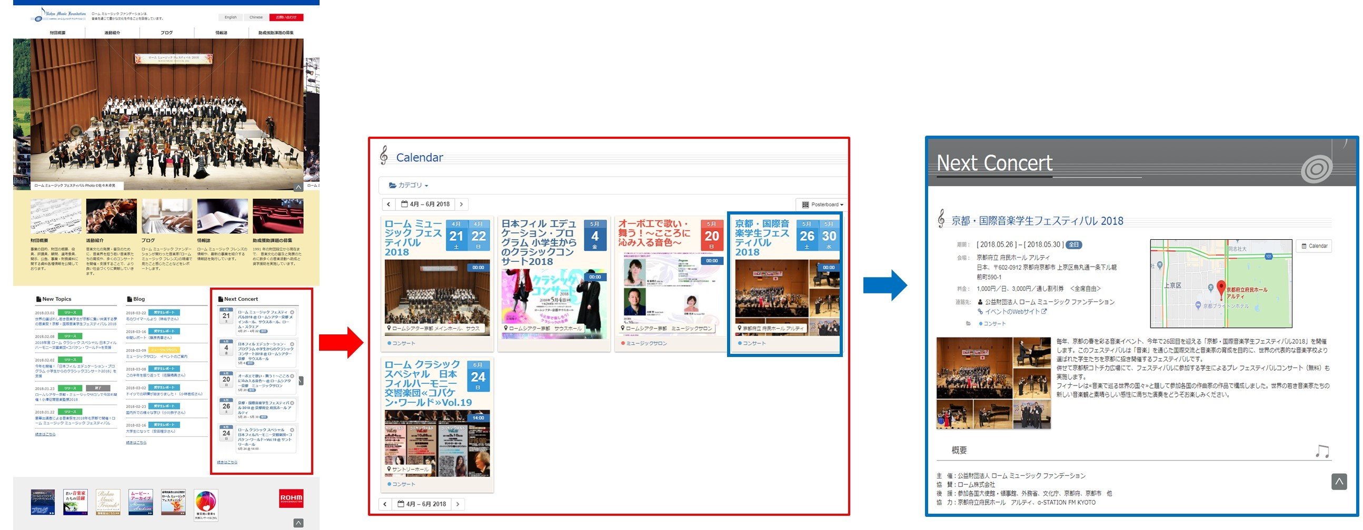
Task: Open the red theater seats thumbnail
Action: pos(278,216)
